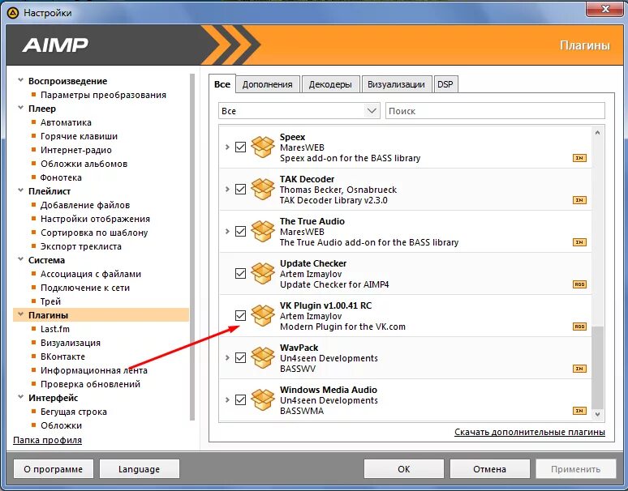Select Last.fm under Плагины
The image size is (628, 491).
[55, 329]
